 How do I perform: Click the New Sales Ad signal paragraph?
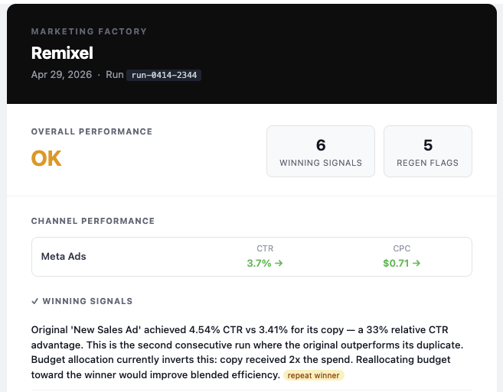(247, 352)
